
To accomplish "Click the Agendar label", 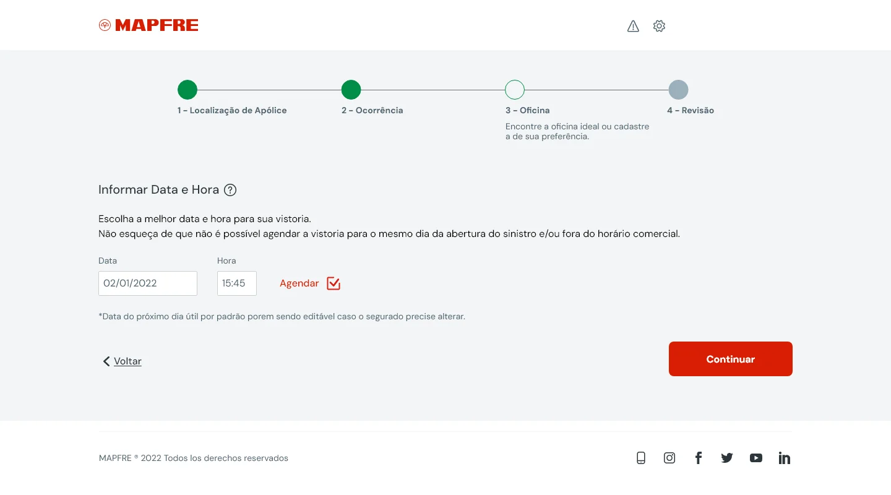I will coord(299,283).
